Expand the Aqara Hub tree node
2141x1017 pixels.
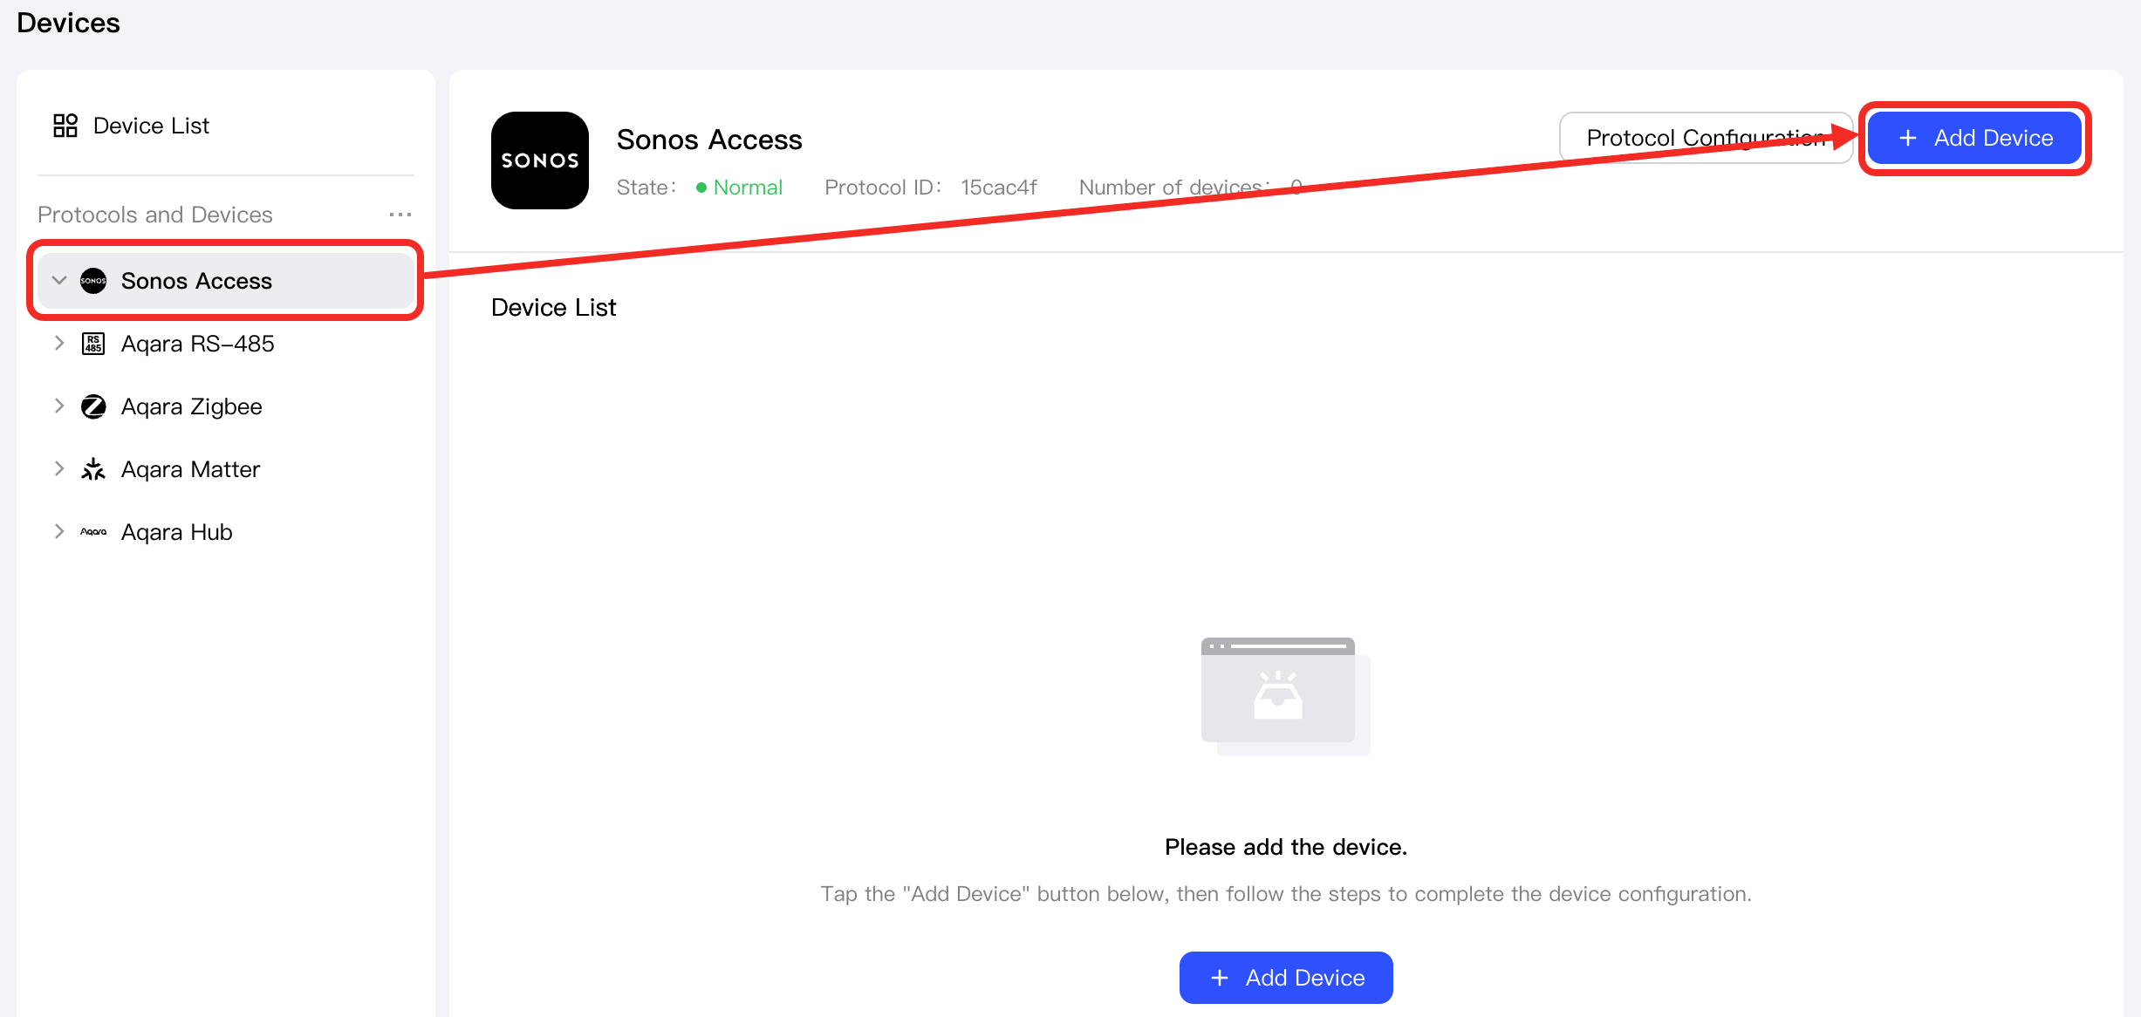tap(59, 532)
